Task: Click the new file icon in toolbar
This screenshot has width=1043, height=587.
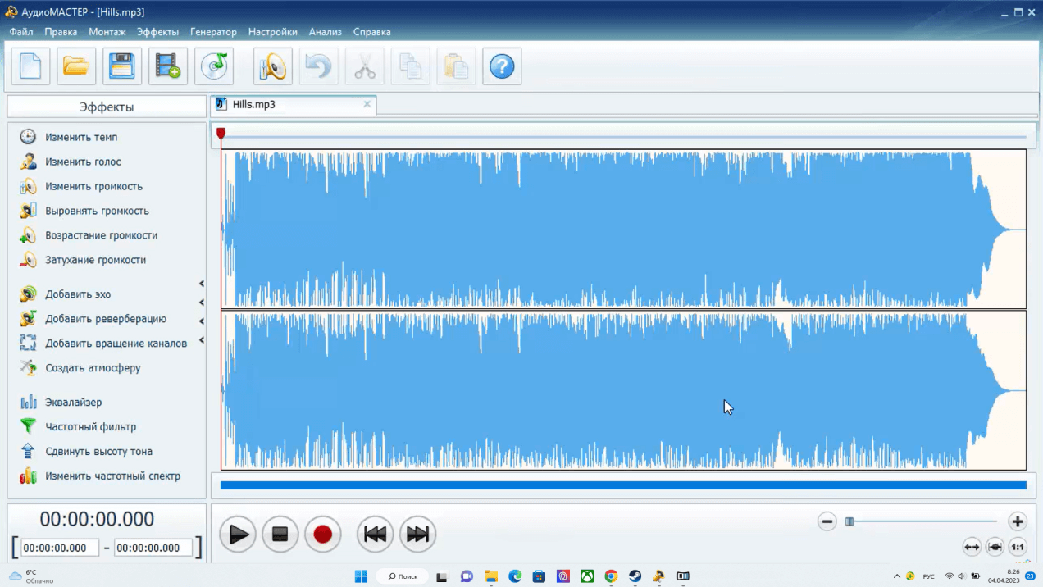Action: pos(30,66)
